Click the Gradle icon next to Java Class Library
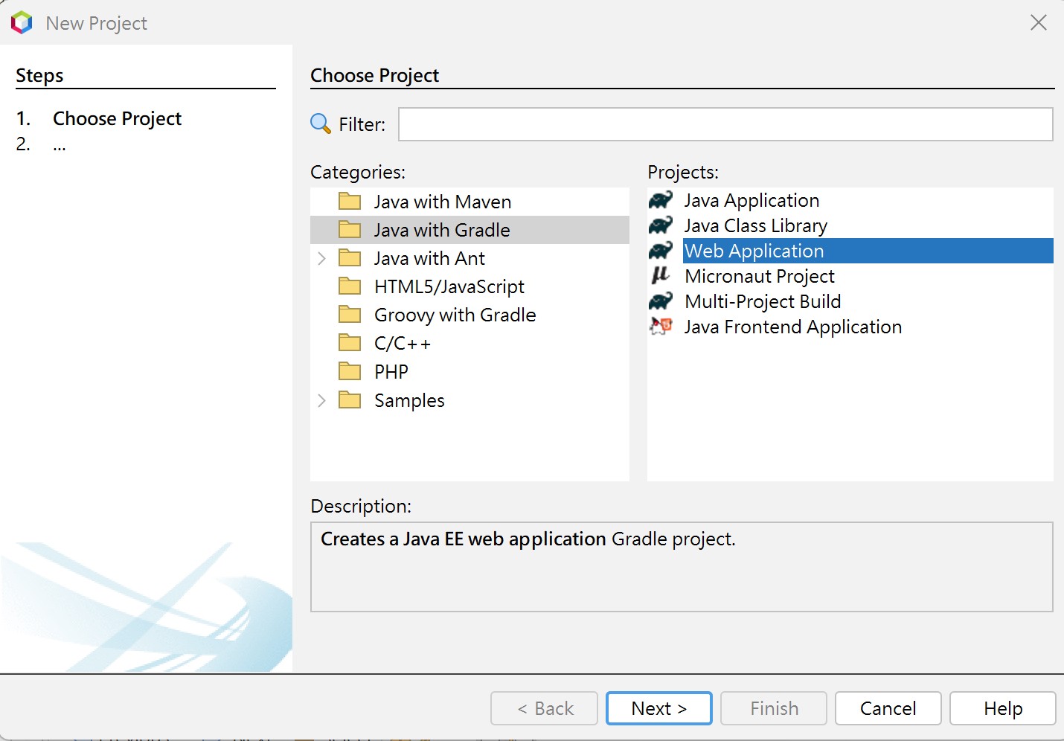This screenshot has height=741, width=1064. (x=661, y=225)
